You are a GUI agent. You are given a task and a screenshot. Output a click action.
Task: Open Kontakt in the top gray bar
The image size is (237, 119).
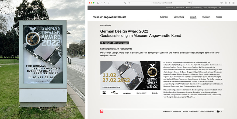point(189,8)
